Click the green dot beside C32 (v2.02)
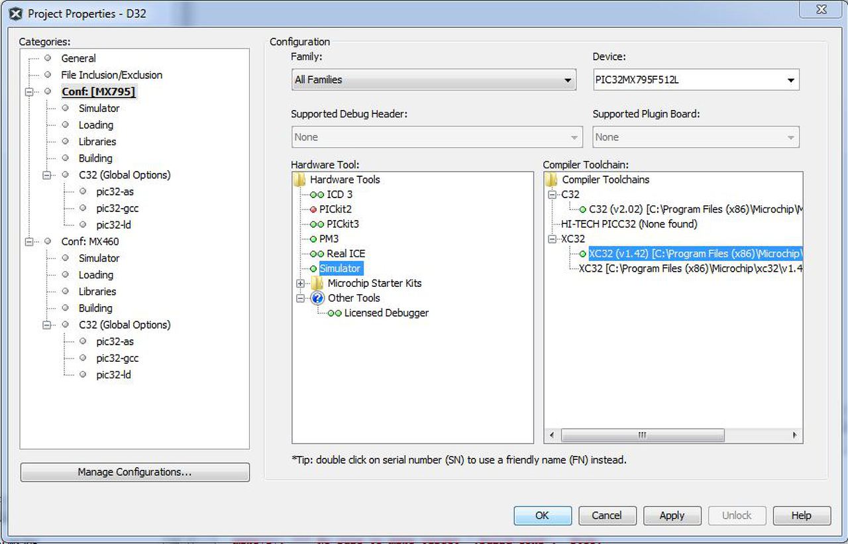 (x=583, y=209)
